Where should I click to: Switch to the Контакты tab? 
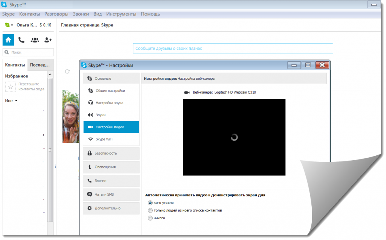pyautogui.click(x=15, y=65)
